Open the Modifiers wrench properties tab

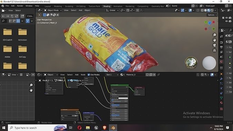tap(221, 79)
